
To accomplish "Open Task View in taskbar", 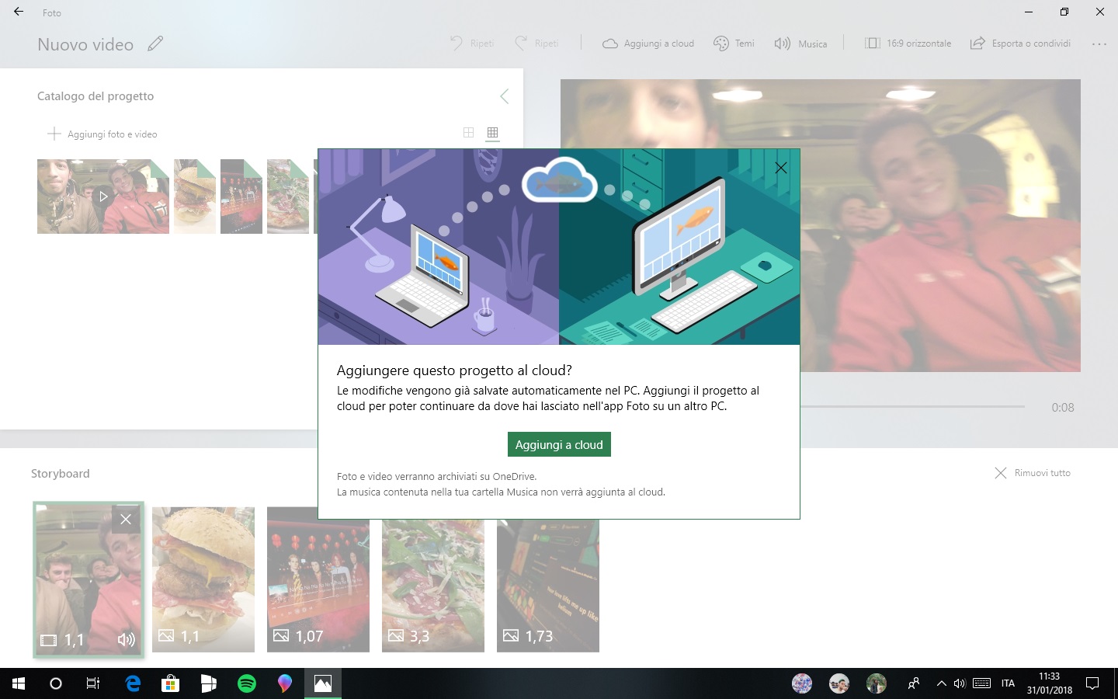I will (x=93, y=683).
